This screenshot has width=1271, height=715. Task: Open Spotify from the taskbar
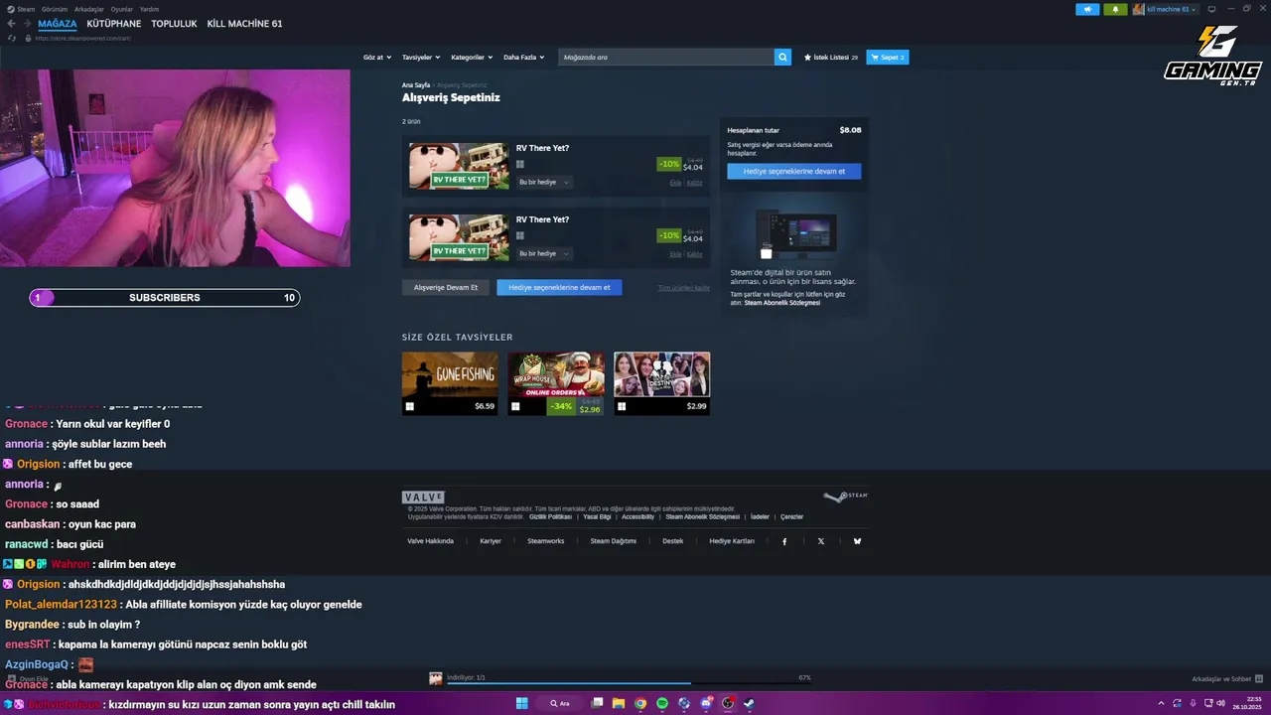[x=662, y=703]
